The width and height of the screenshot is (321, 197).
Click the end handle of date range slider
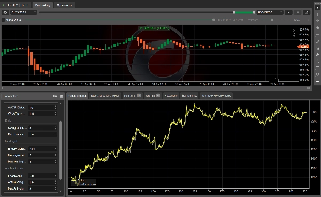point(254,12)
